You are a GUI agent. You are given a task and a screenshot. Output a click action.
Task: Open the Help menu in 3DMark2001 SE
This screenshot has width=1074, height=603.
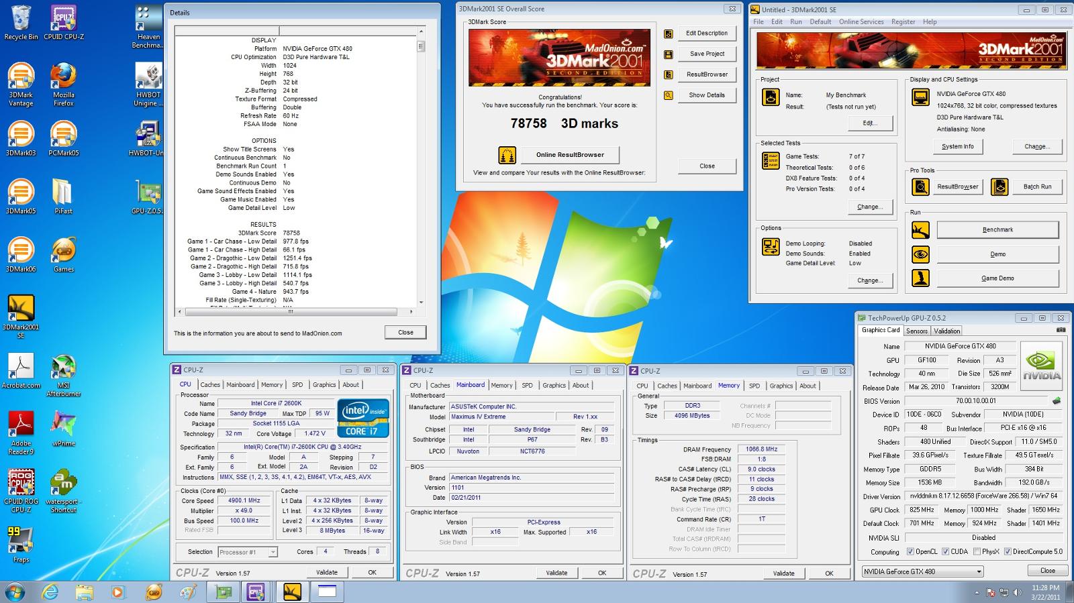click(x=929, y=21)
